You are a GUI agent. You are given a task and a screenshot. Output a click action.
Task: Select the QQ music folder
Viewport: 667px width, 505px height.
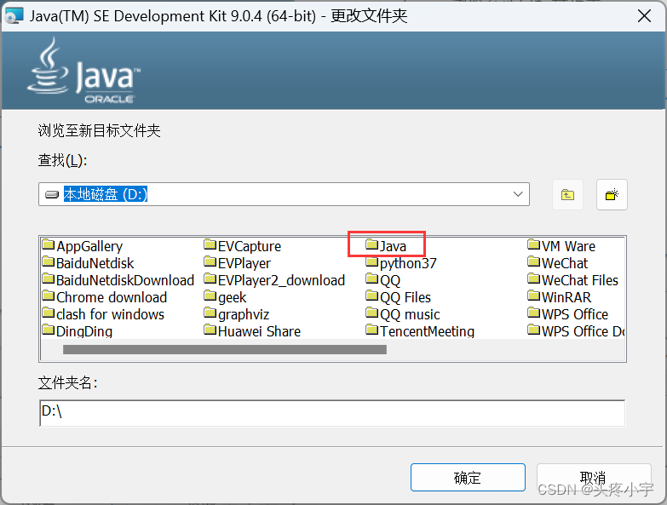[403, 314]
